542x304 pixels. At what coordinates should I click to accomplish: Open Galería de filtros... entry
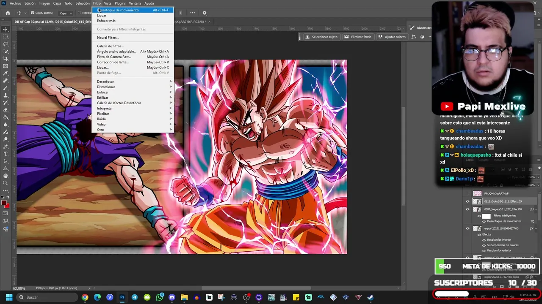(x=133, y=46)
